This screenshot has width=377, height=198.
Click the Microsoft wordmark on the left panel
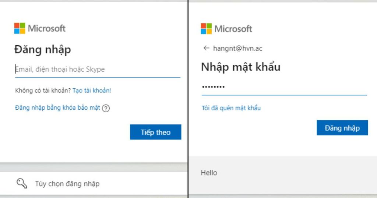(x=47, y=28)
